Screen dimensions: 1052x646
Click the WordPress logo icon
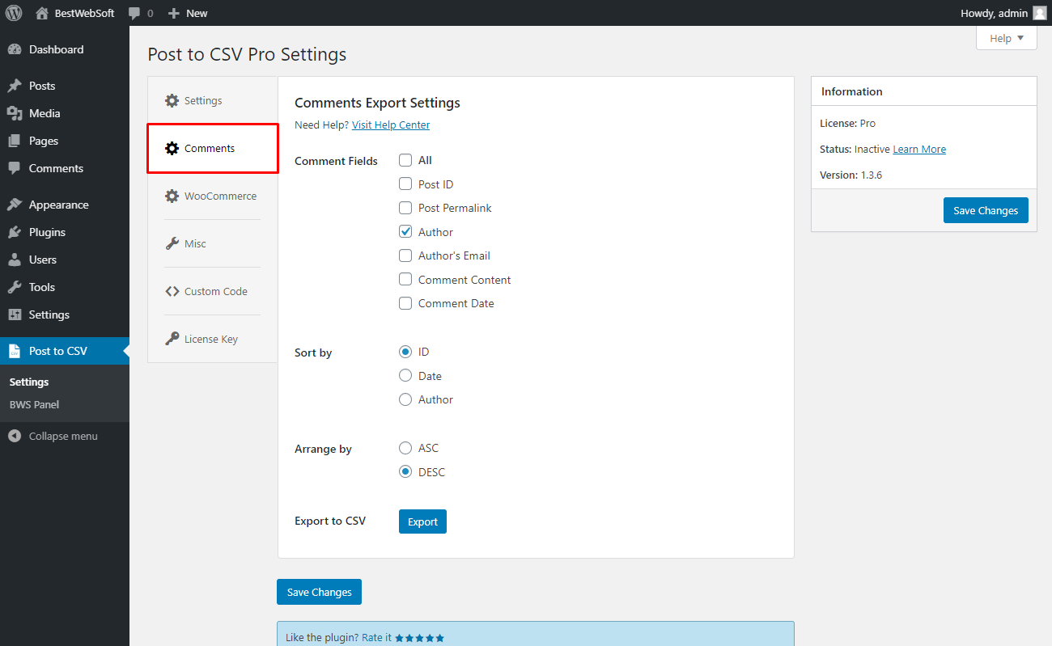14,13
